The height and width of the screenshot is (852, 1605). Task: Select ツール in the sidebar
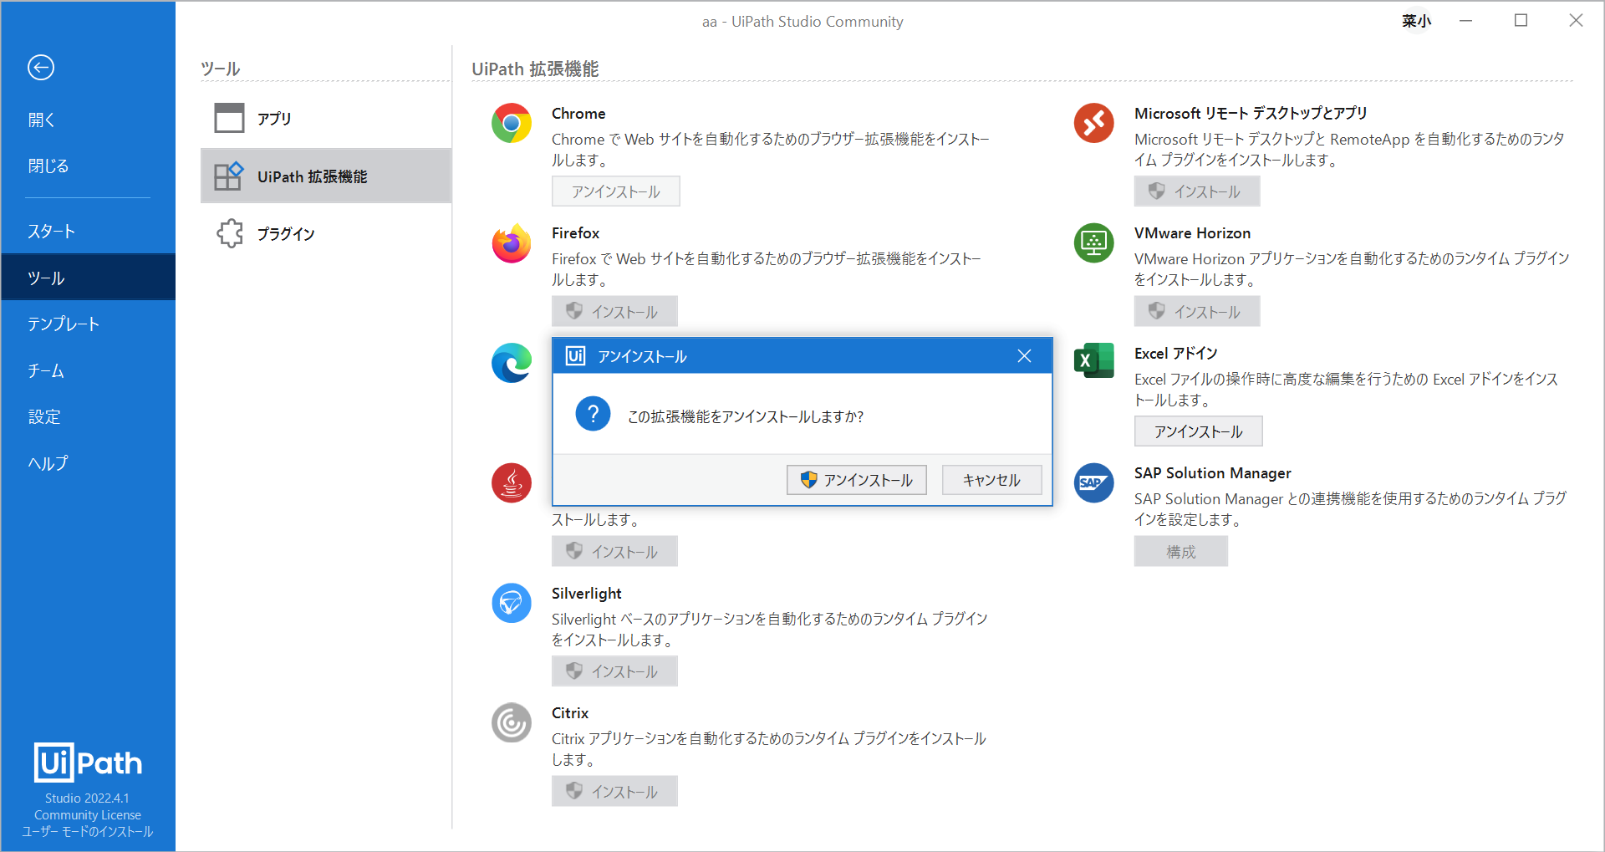pyautogui.click(x=88, y=277)
